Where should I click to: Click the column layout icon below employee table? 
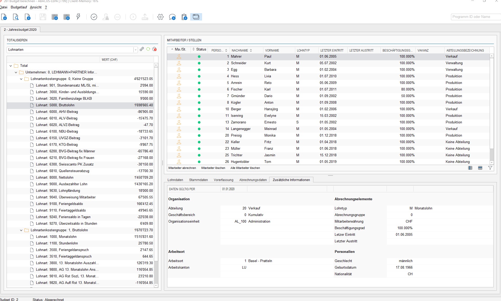tap(470, 168)
